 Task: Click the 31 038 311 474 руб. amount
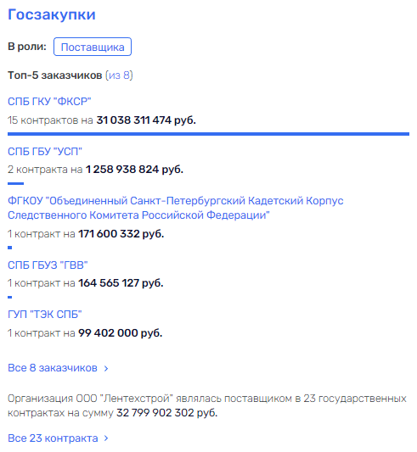[146, 120]
